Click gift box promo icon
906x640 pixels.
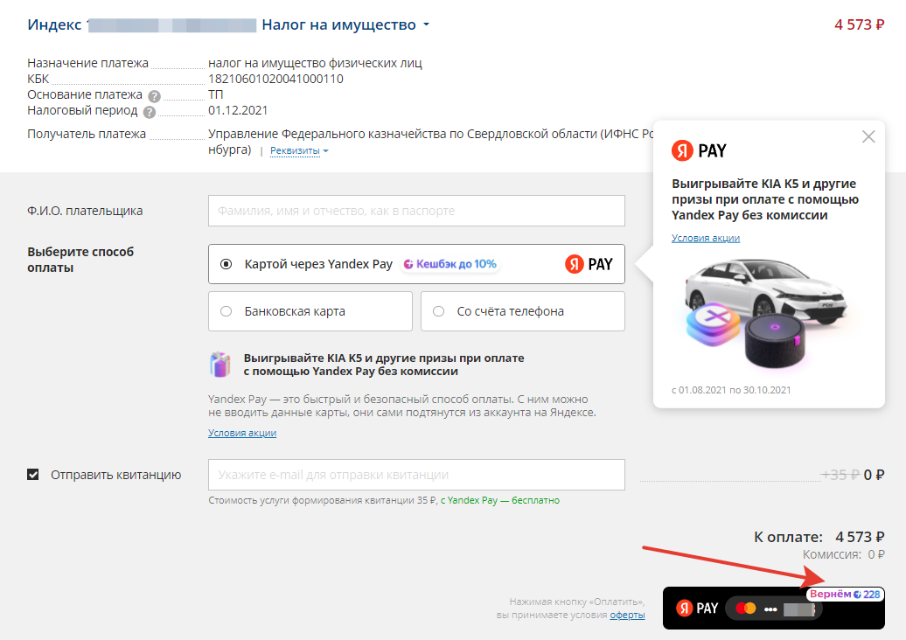[x=220, y=365]
